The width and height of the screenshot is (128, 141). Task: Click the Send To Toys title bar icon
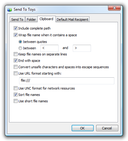[10, 10]
